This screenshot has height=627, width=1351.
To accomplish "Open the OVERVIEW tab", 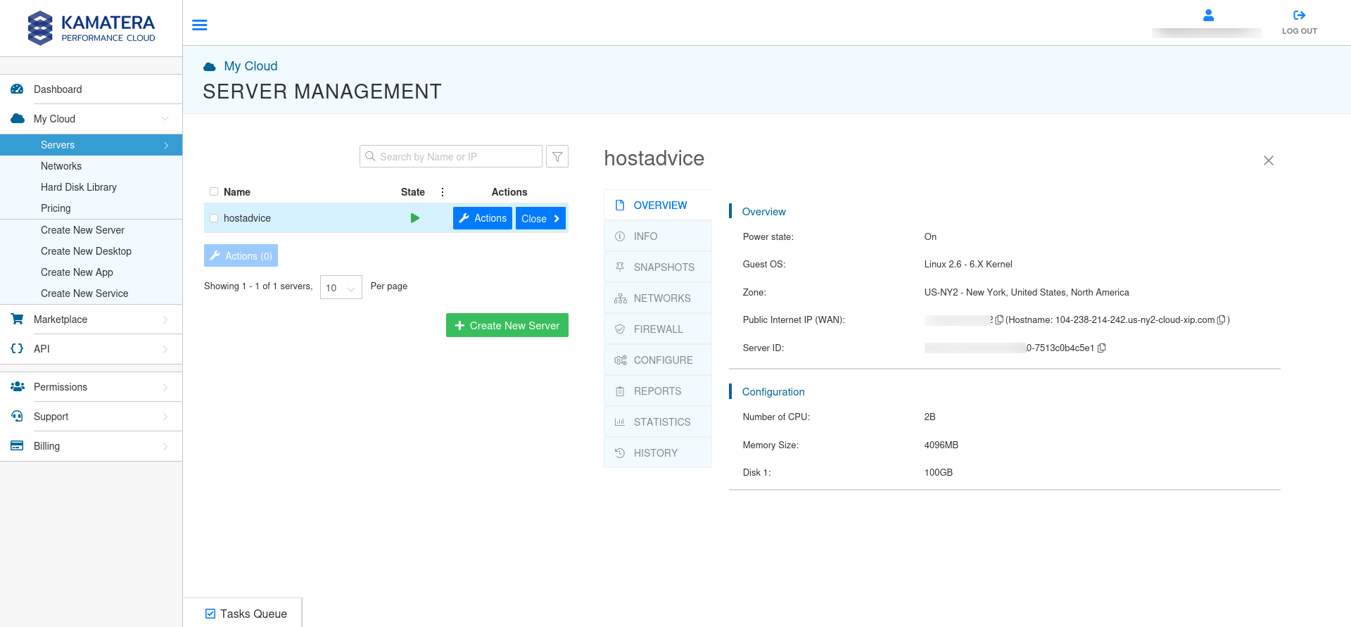I will click(658, 205).
